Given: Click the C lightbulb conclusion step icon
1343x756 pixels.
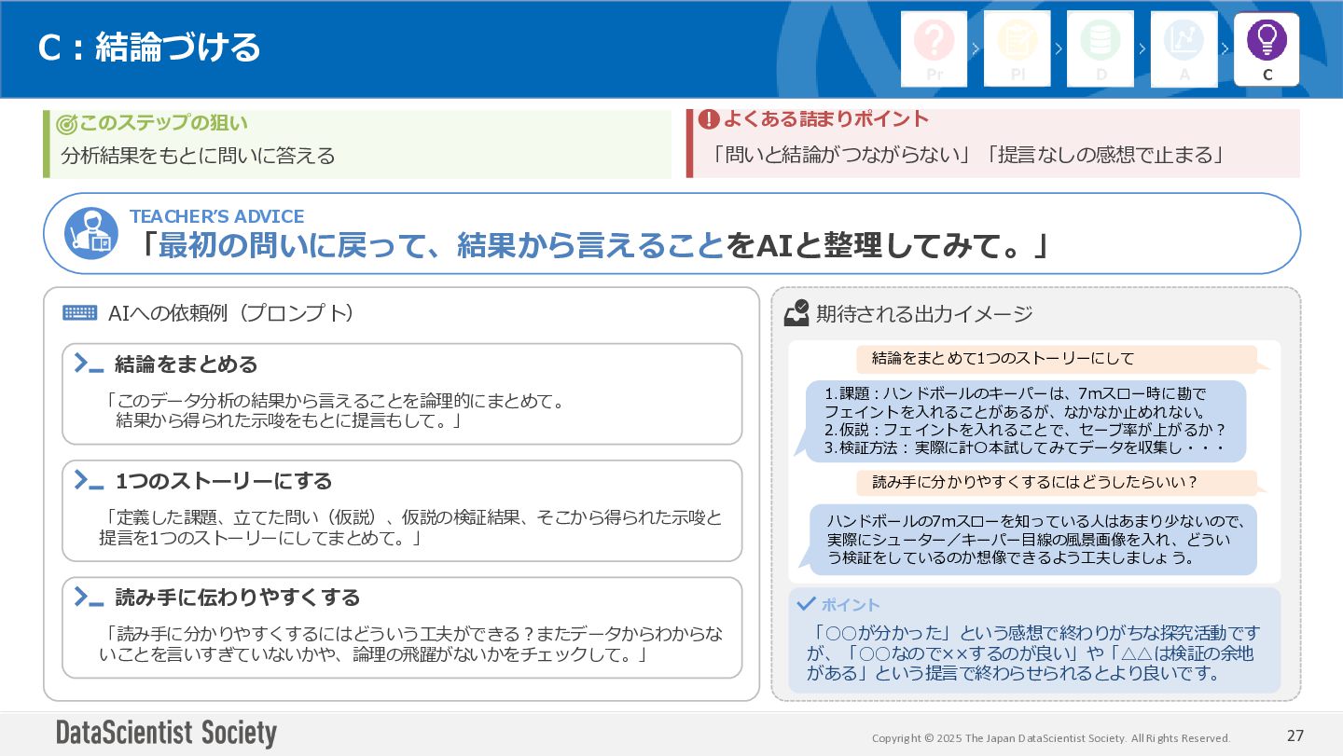Looking at the screenshot, I should (1267, 48).
